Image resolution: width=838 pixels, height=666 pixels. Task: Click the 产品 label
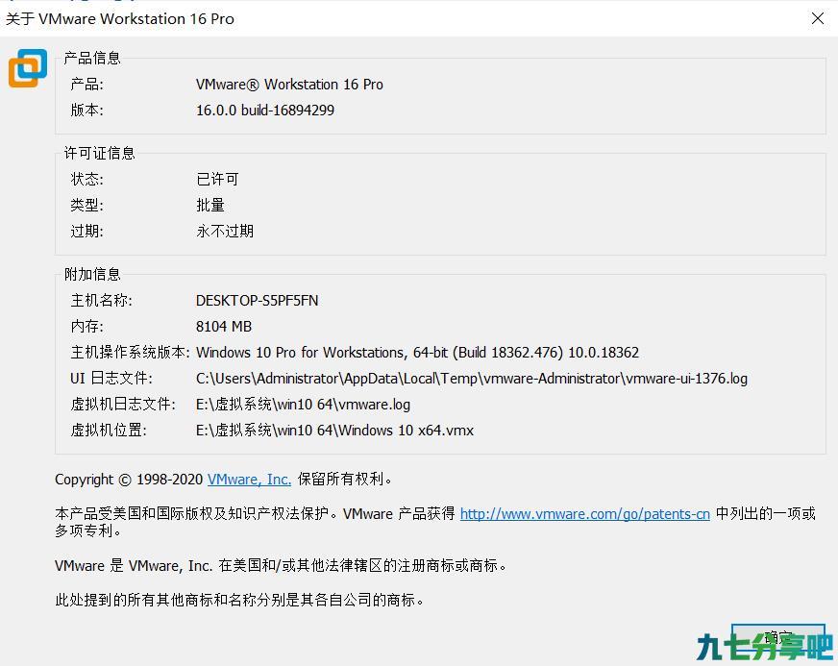(x=87, y=85)
